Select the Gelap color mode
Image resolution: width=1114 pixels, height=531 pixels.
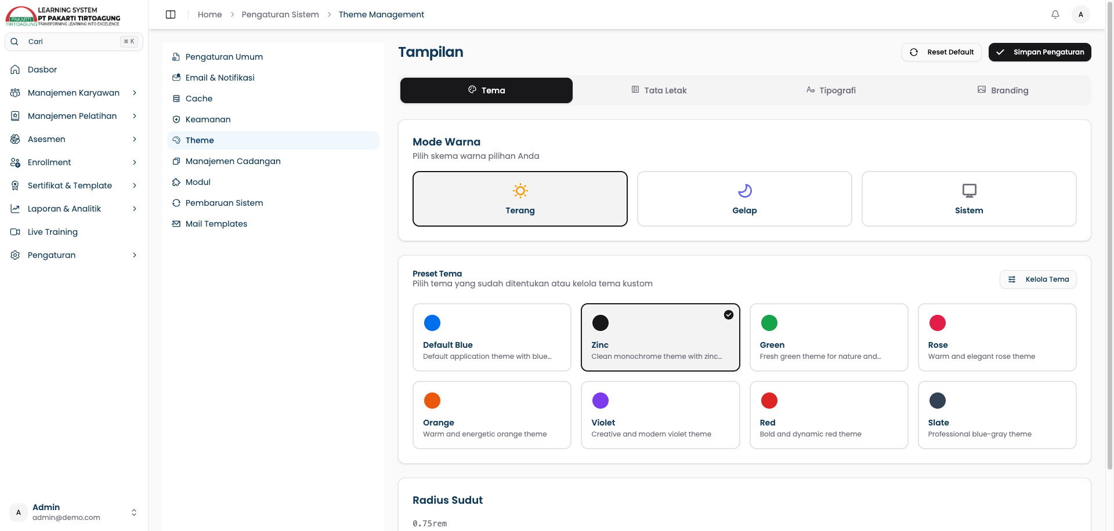point(744,199)
